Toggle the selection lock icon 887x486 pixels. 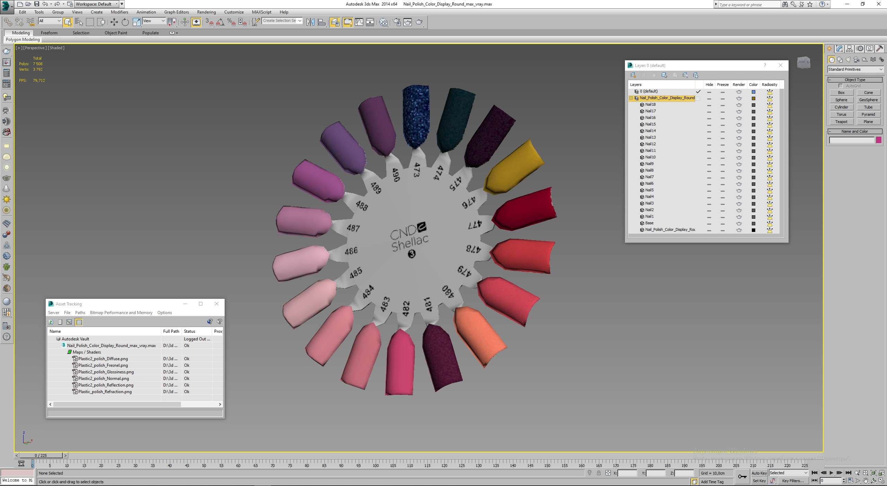coord(599,473)
